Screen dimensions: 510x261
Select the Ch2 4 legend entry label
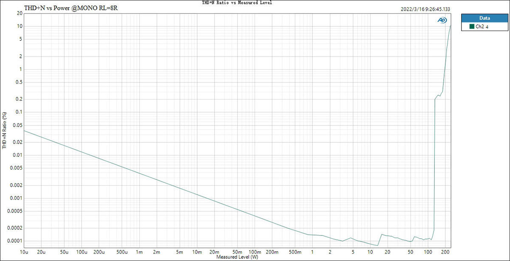[x=482, y=27]
